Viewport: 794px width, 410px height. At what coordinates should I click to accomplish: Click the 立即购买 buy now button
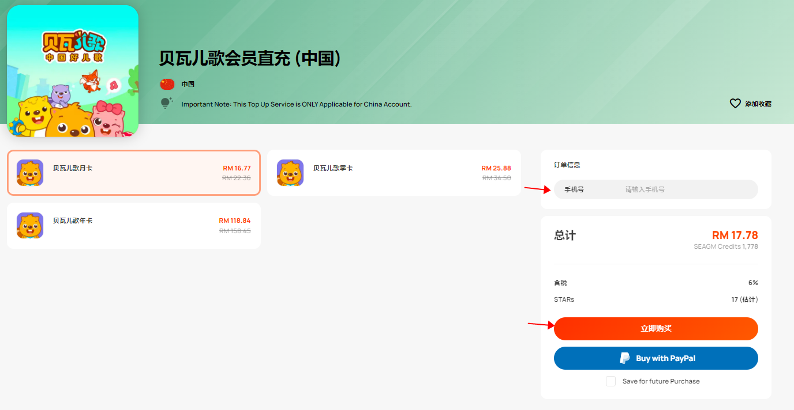tap(656, 329)
